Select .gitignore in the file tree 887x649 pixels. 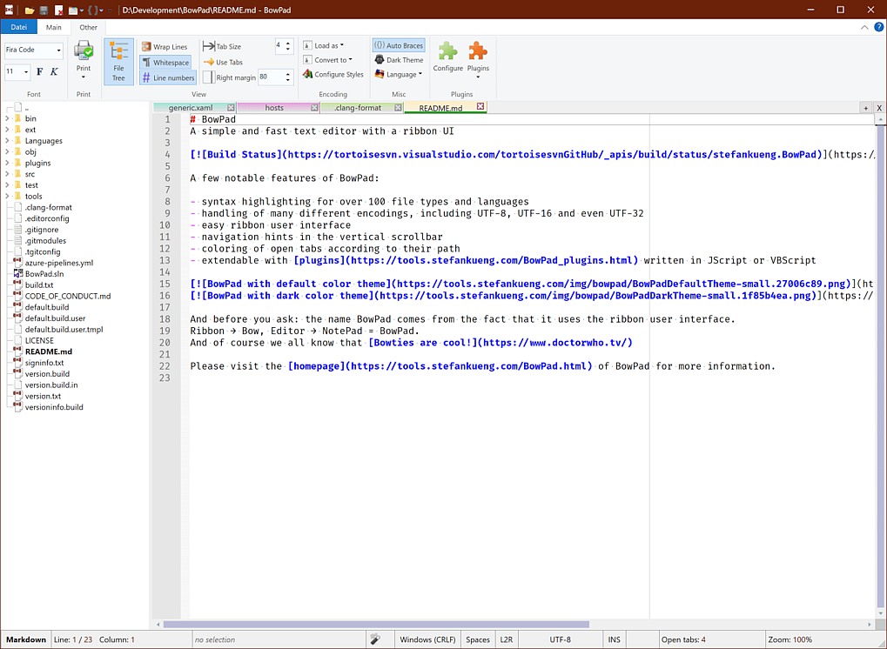pos(41,230)
